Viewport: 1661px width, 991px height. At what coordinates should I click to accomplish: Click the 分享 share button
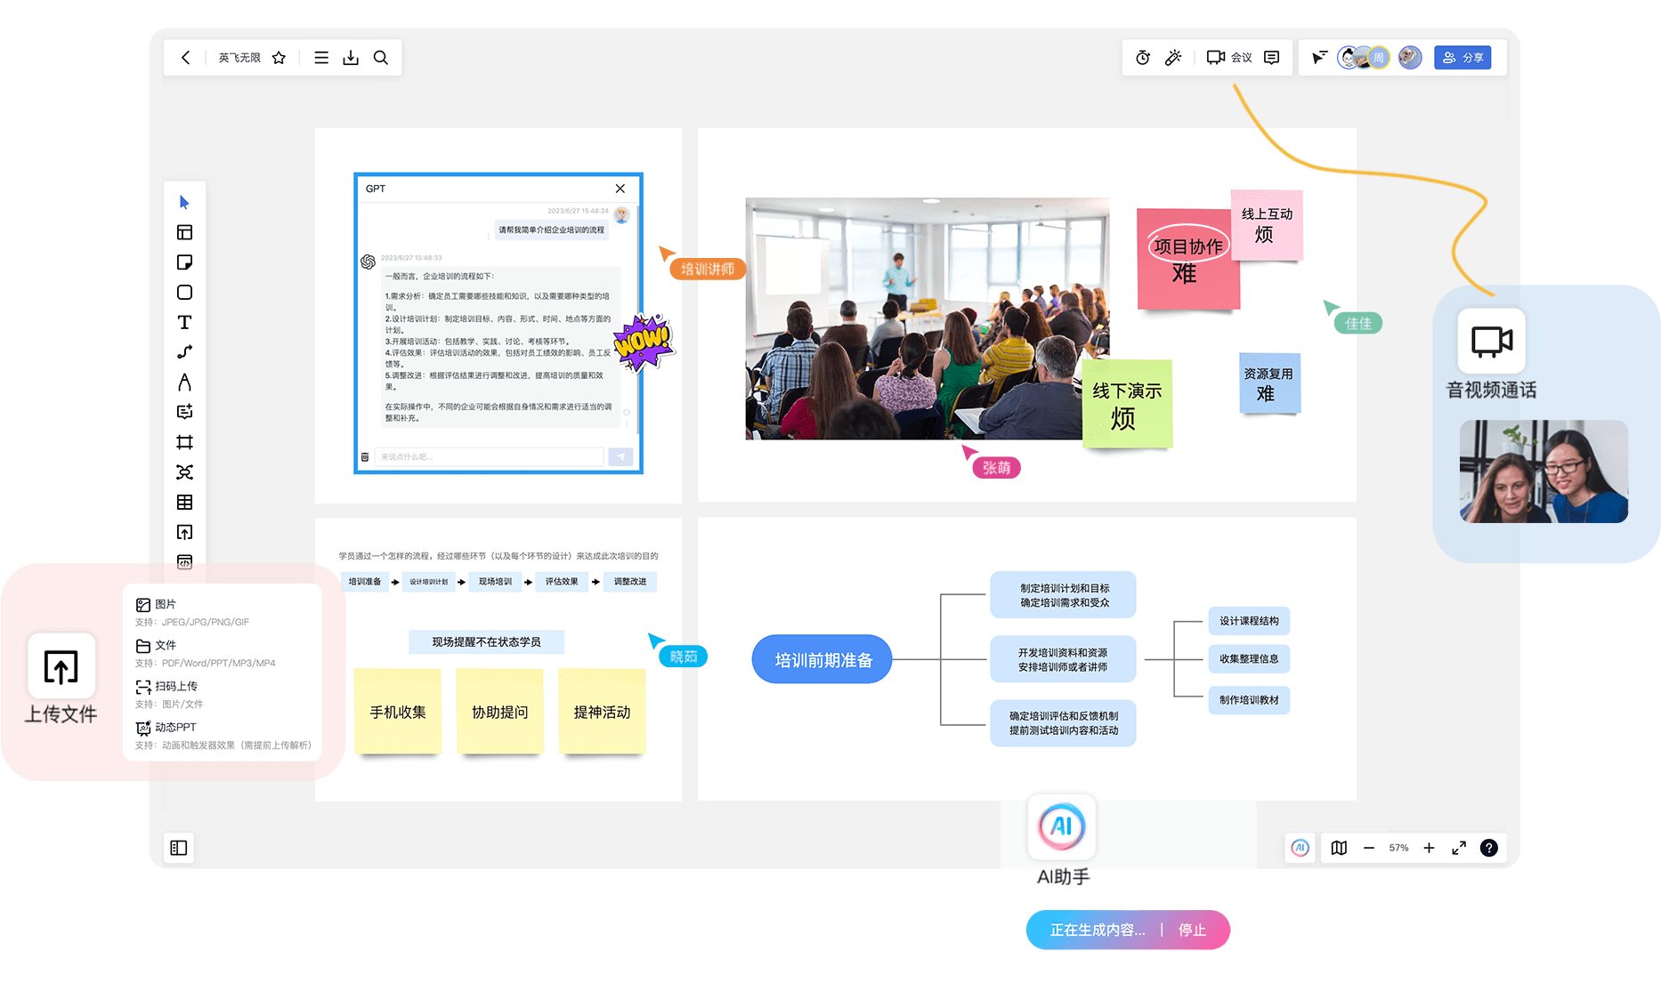click(x=1462, y=58)
